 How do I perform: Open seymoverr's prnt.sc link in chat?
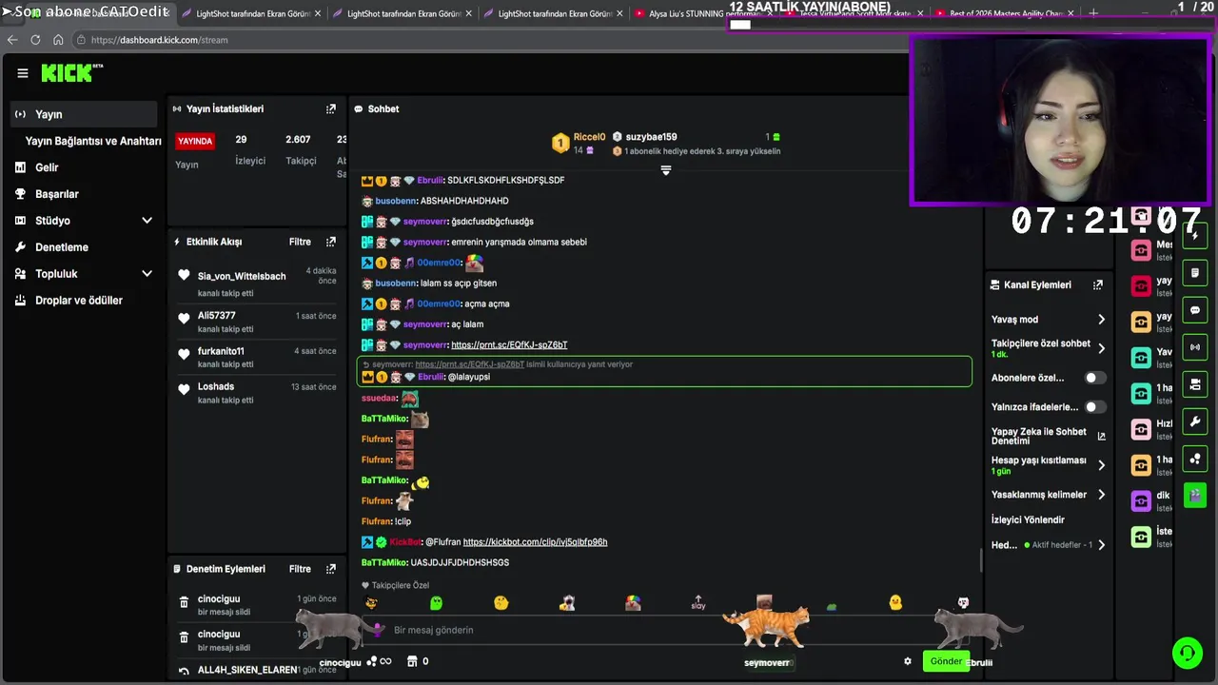pos(509,345)
